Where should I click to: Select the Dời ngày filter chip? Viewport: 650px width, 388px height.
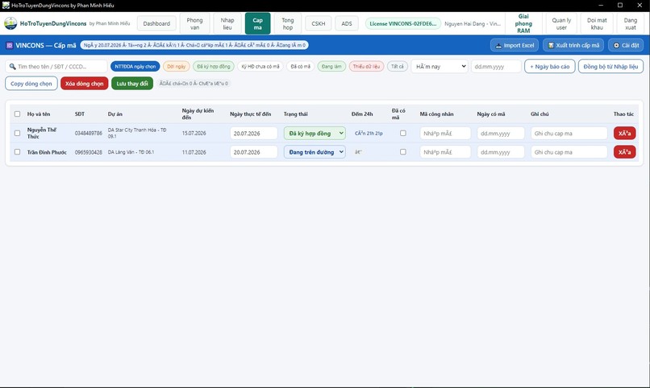click(176, 66)
